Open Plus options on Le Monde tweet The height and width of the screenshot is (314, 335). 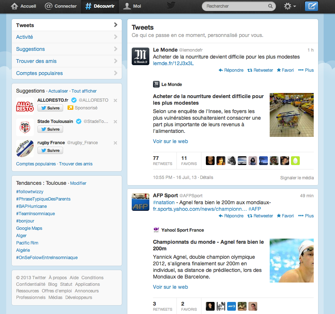[306, 70]
